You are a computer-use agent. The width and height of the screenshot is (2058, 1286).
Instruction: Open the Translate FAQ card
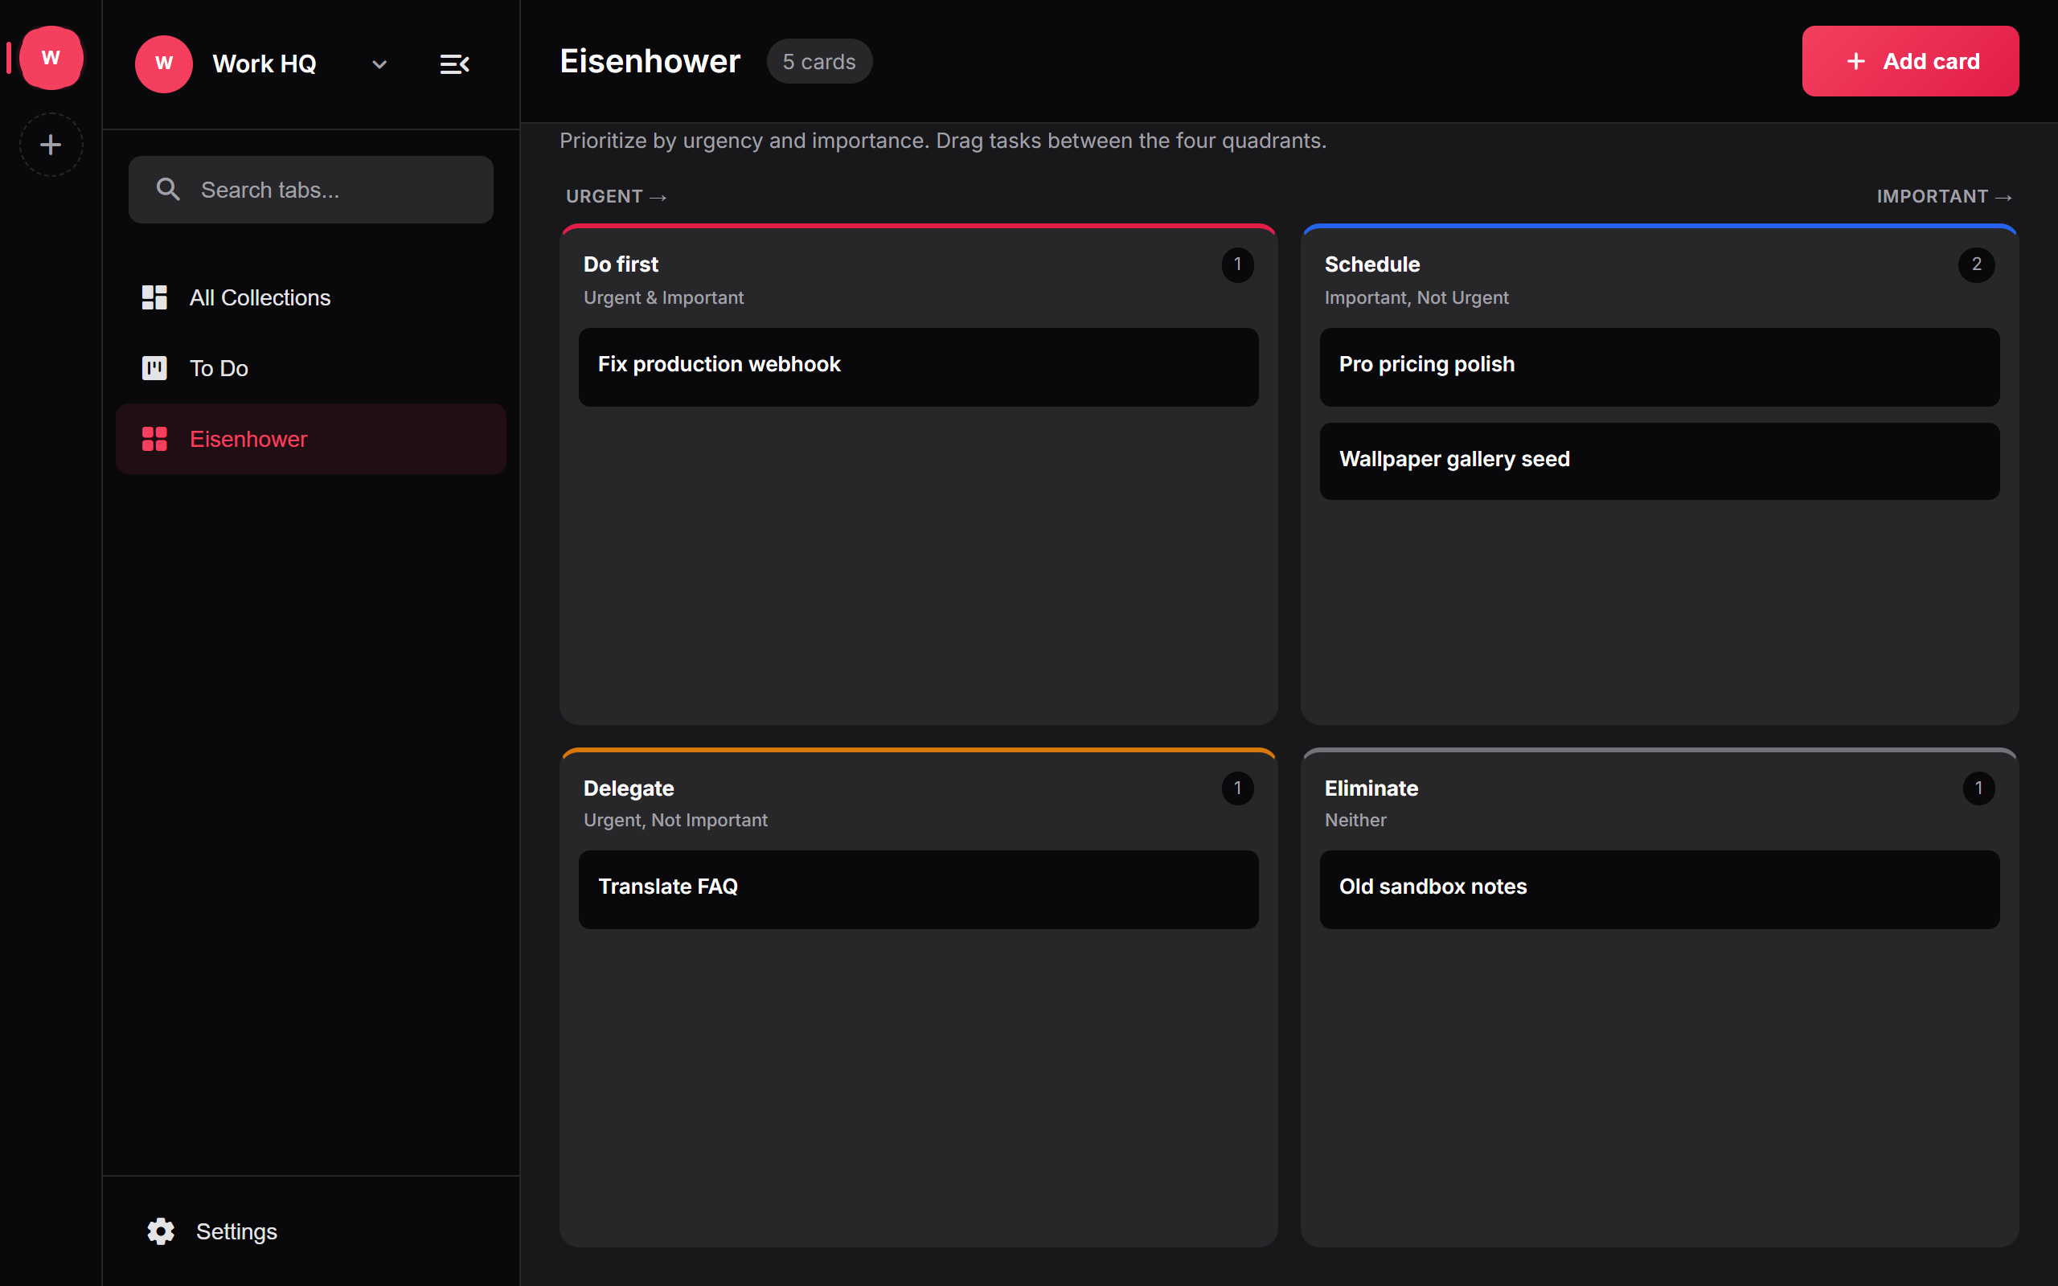point(918,890)
